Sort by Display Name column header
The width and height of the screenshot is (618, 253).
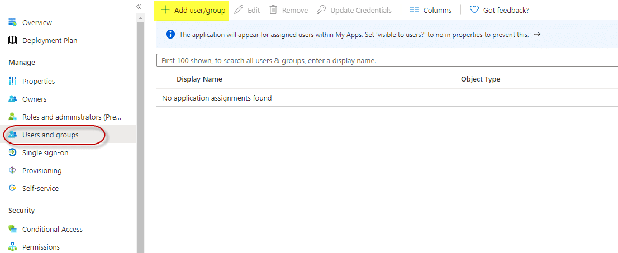[x=199, y=79]
